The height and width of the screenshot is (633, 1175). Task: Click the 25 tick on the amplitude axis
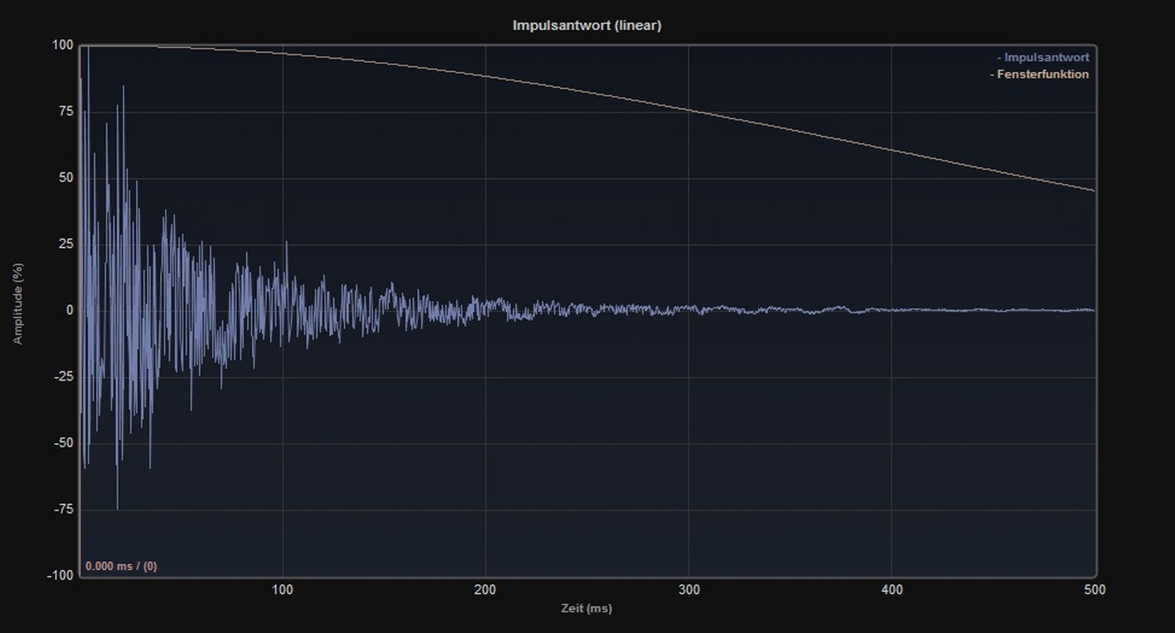coord(65,244)
